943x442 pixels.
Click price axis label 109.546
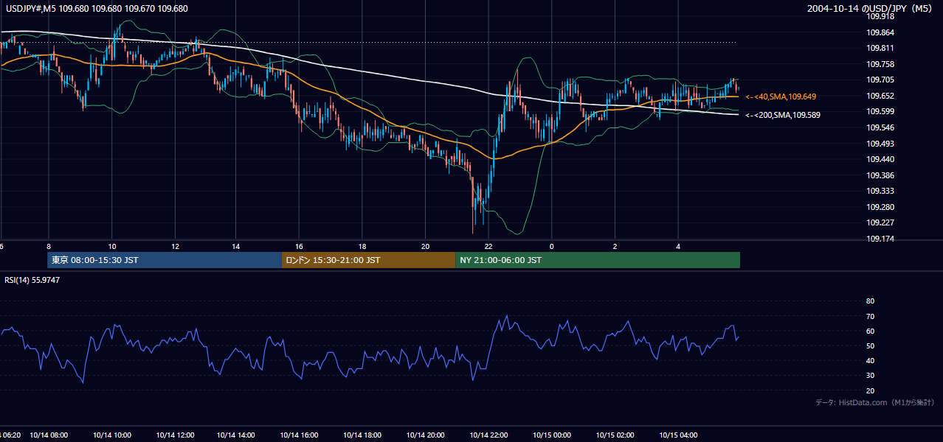tap(880, 127)
